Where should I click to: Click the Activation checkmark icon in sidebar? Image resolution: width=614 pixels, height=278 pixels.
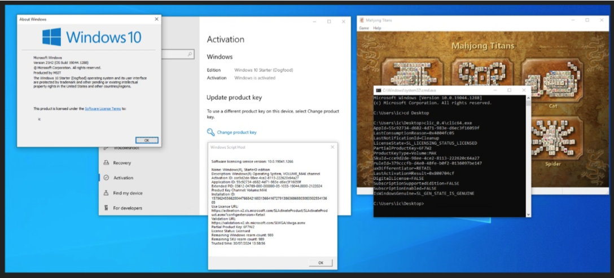click(106, 178)
